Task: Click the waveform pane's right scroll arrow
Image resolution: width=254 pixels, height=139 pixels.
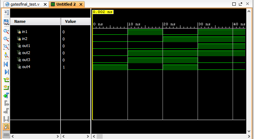Action: tap(249, 136)
